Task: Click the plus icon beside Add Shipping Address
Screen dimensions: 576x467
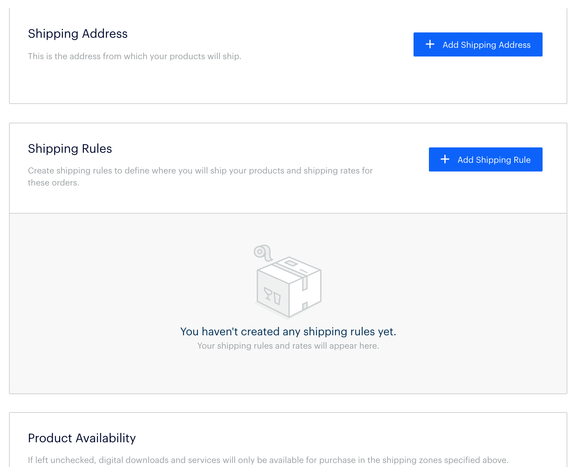Action: pos(430,44)
